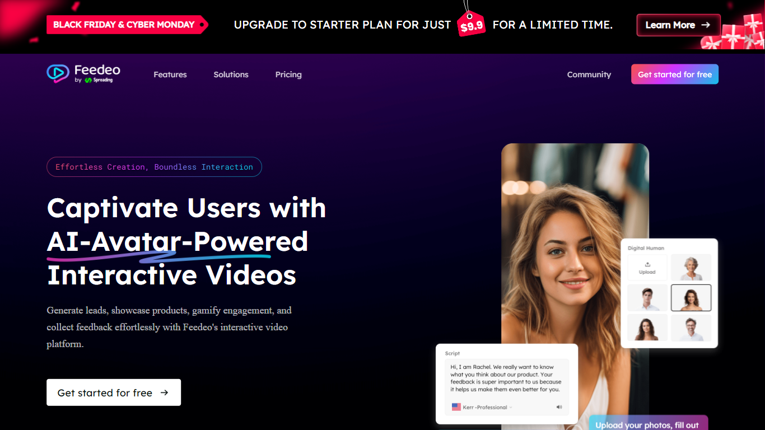The width and height of the screenshot is (765, 430).
Task: Click the Rachel script text field
Action: click(506, 378)
